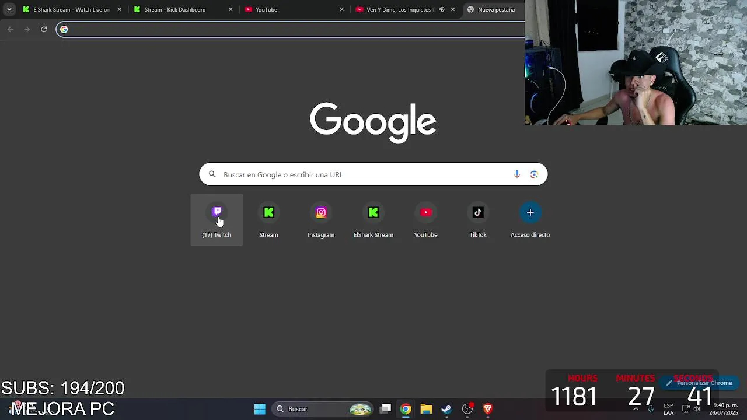Reload the current page
Image resolution: width=747 pixels, height=420 pixels.
click(44, 29)
